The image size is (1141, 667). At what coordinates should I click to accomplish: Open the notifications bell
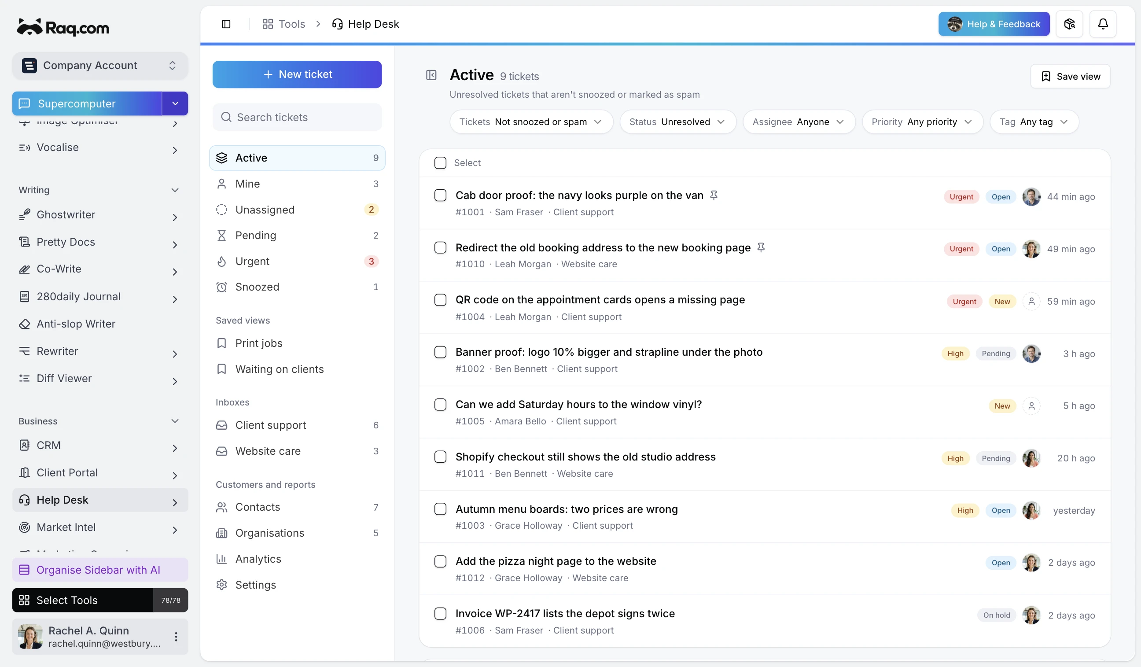tap(1103, 24)
